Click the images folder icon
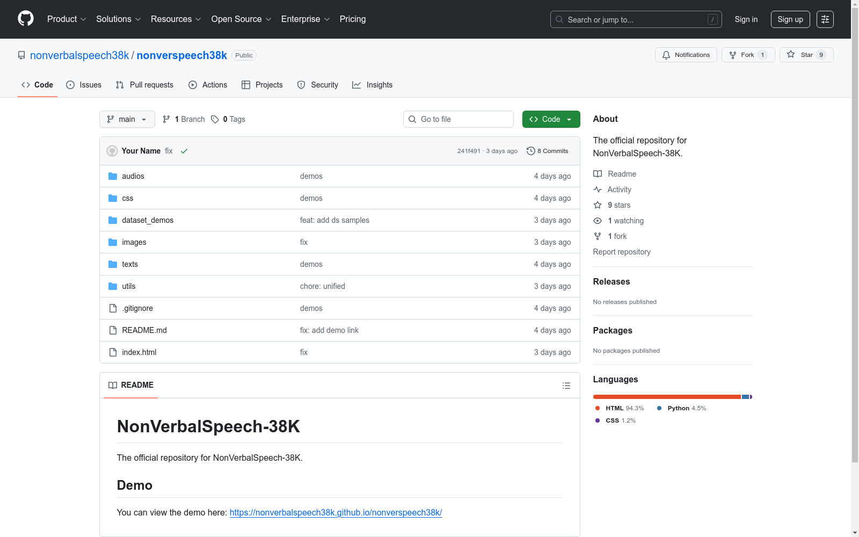 coord(113,242)
